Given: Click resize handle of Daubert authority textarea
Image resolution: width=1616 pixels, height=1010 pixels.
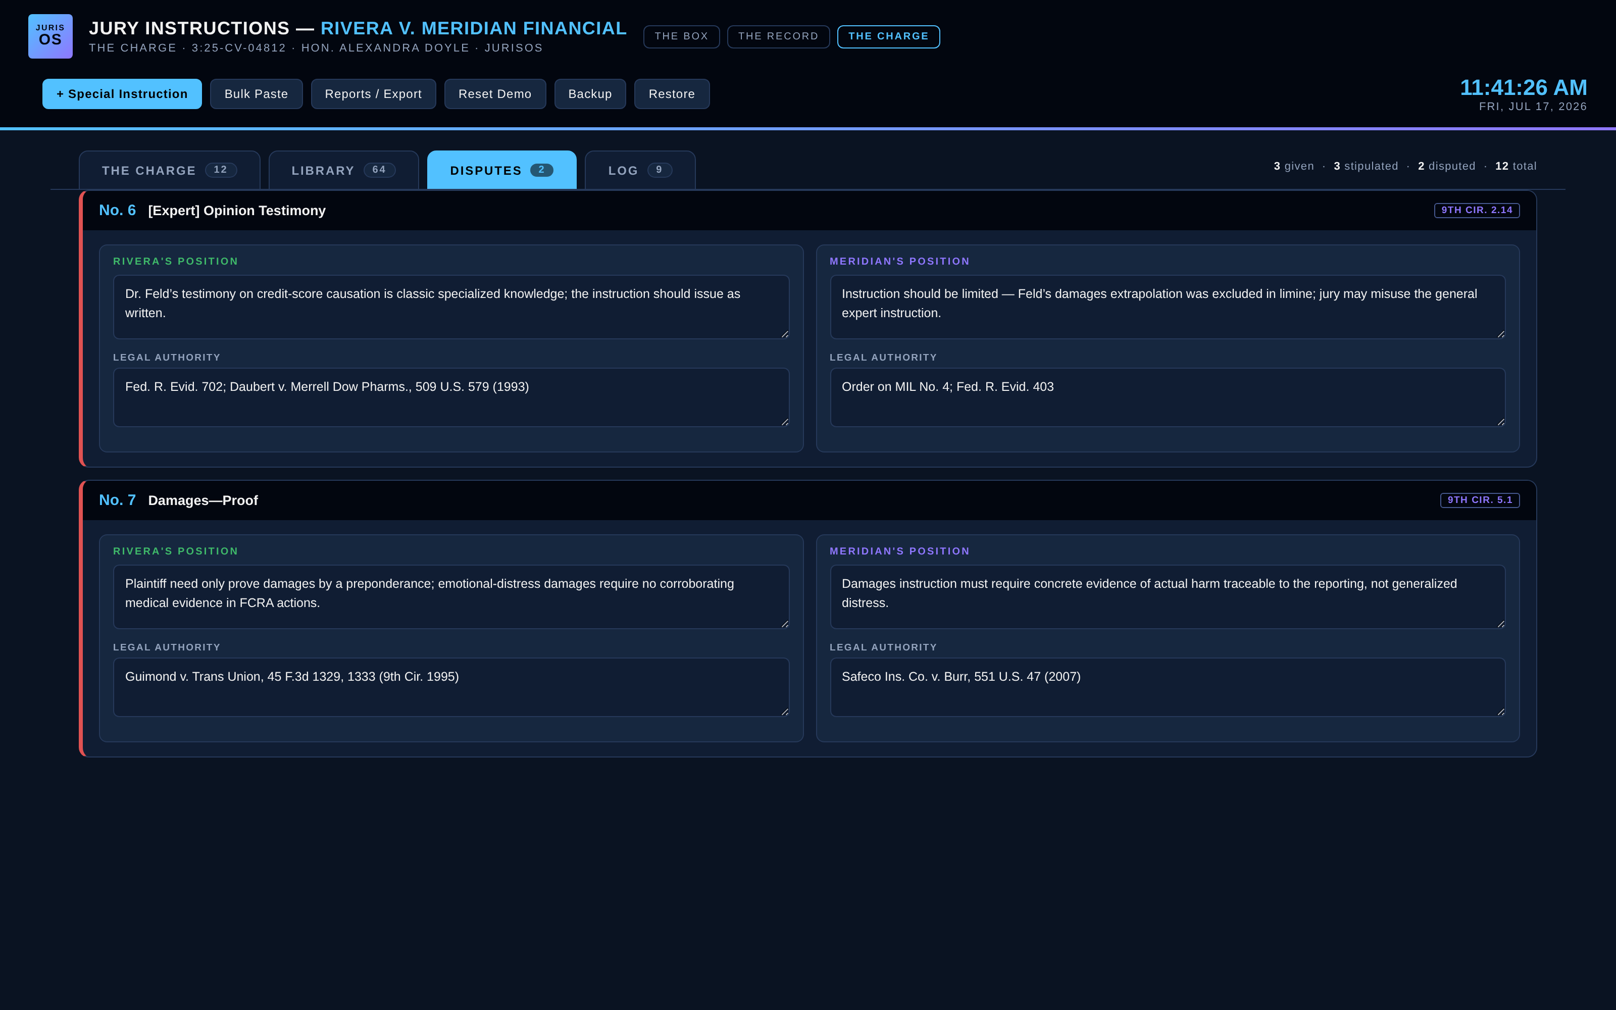Looking at the screenshot, I should pos(785,422).
